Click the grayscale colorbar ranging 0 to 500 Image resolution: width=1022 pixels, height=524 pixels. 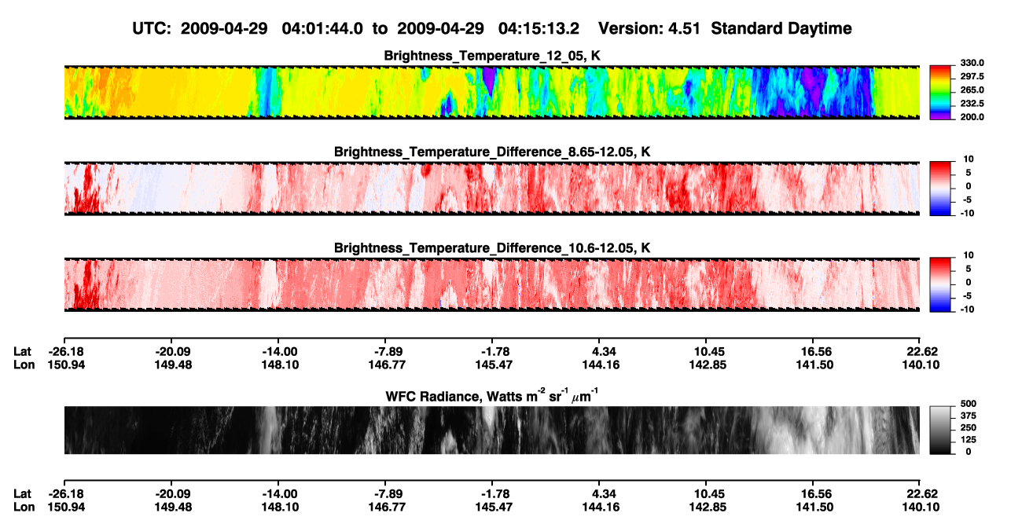(x=941, y=431)
